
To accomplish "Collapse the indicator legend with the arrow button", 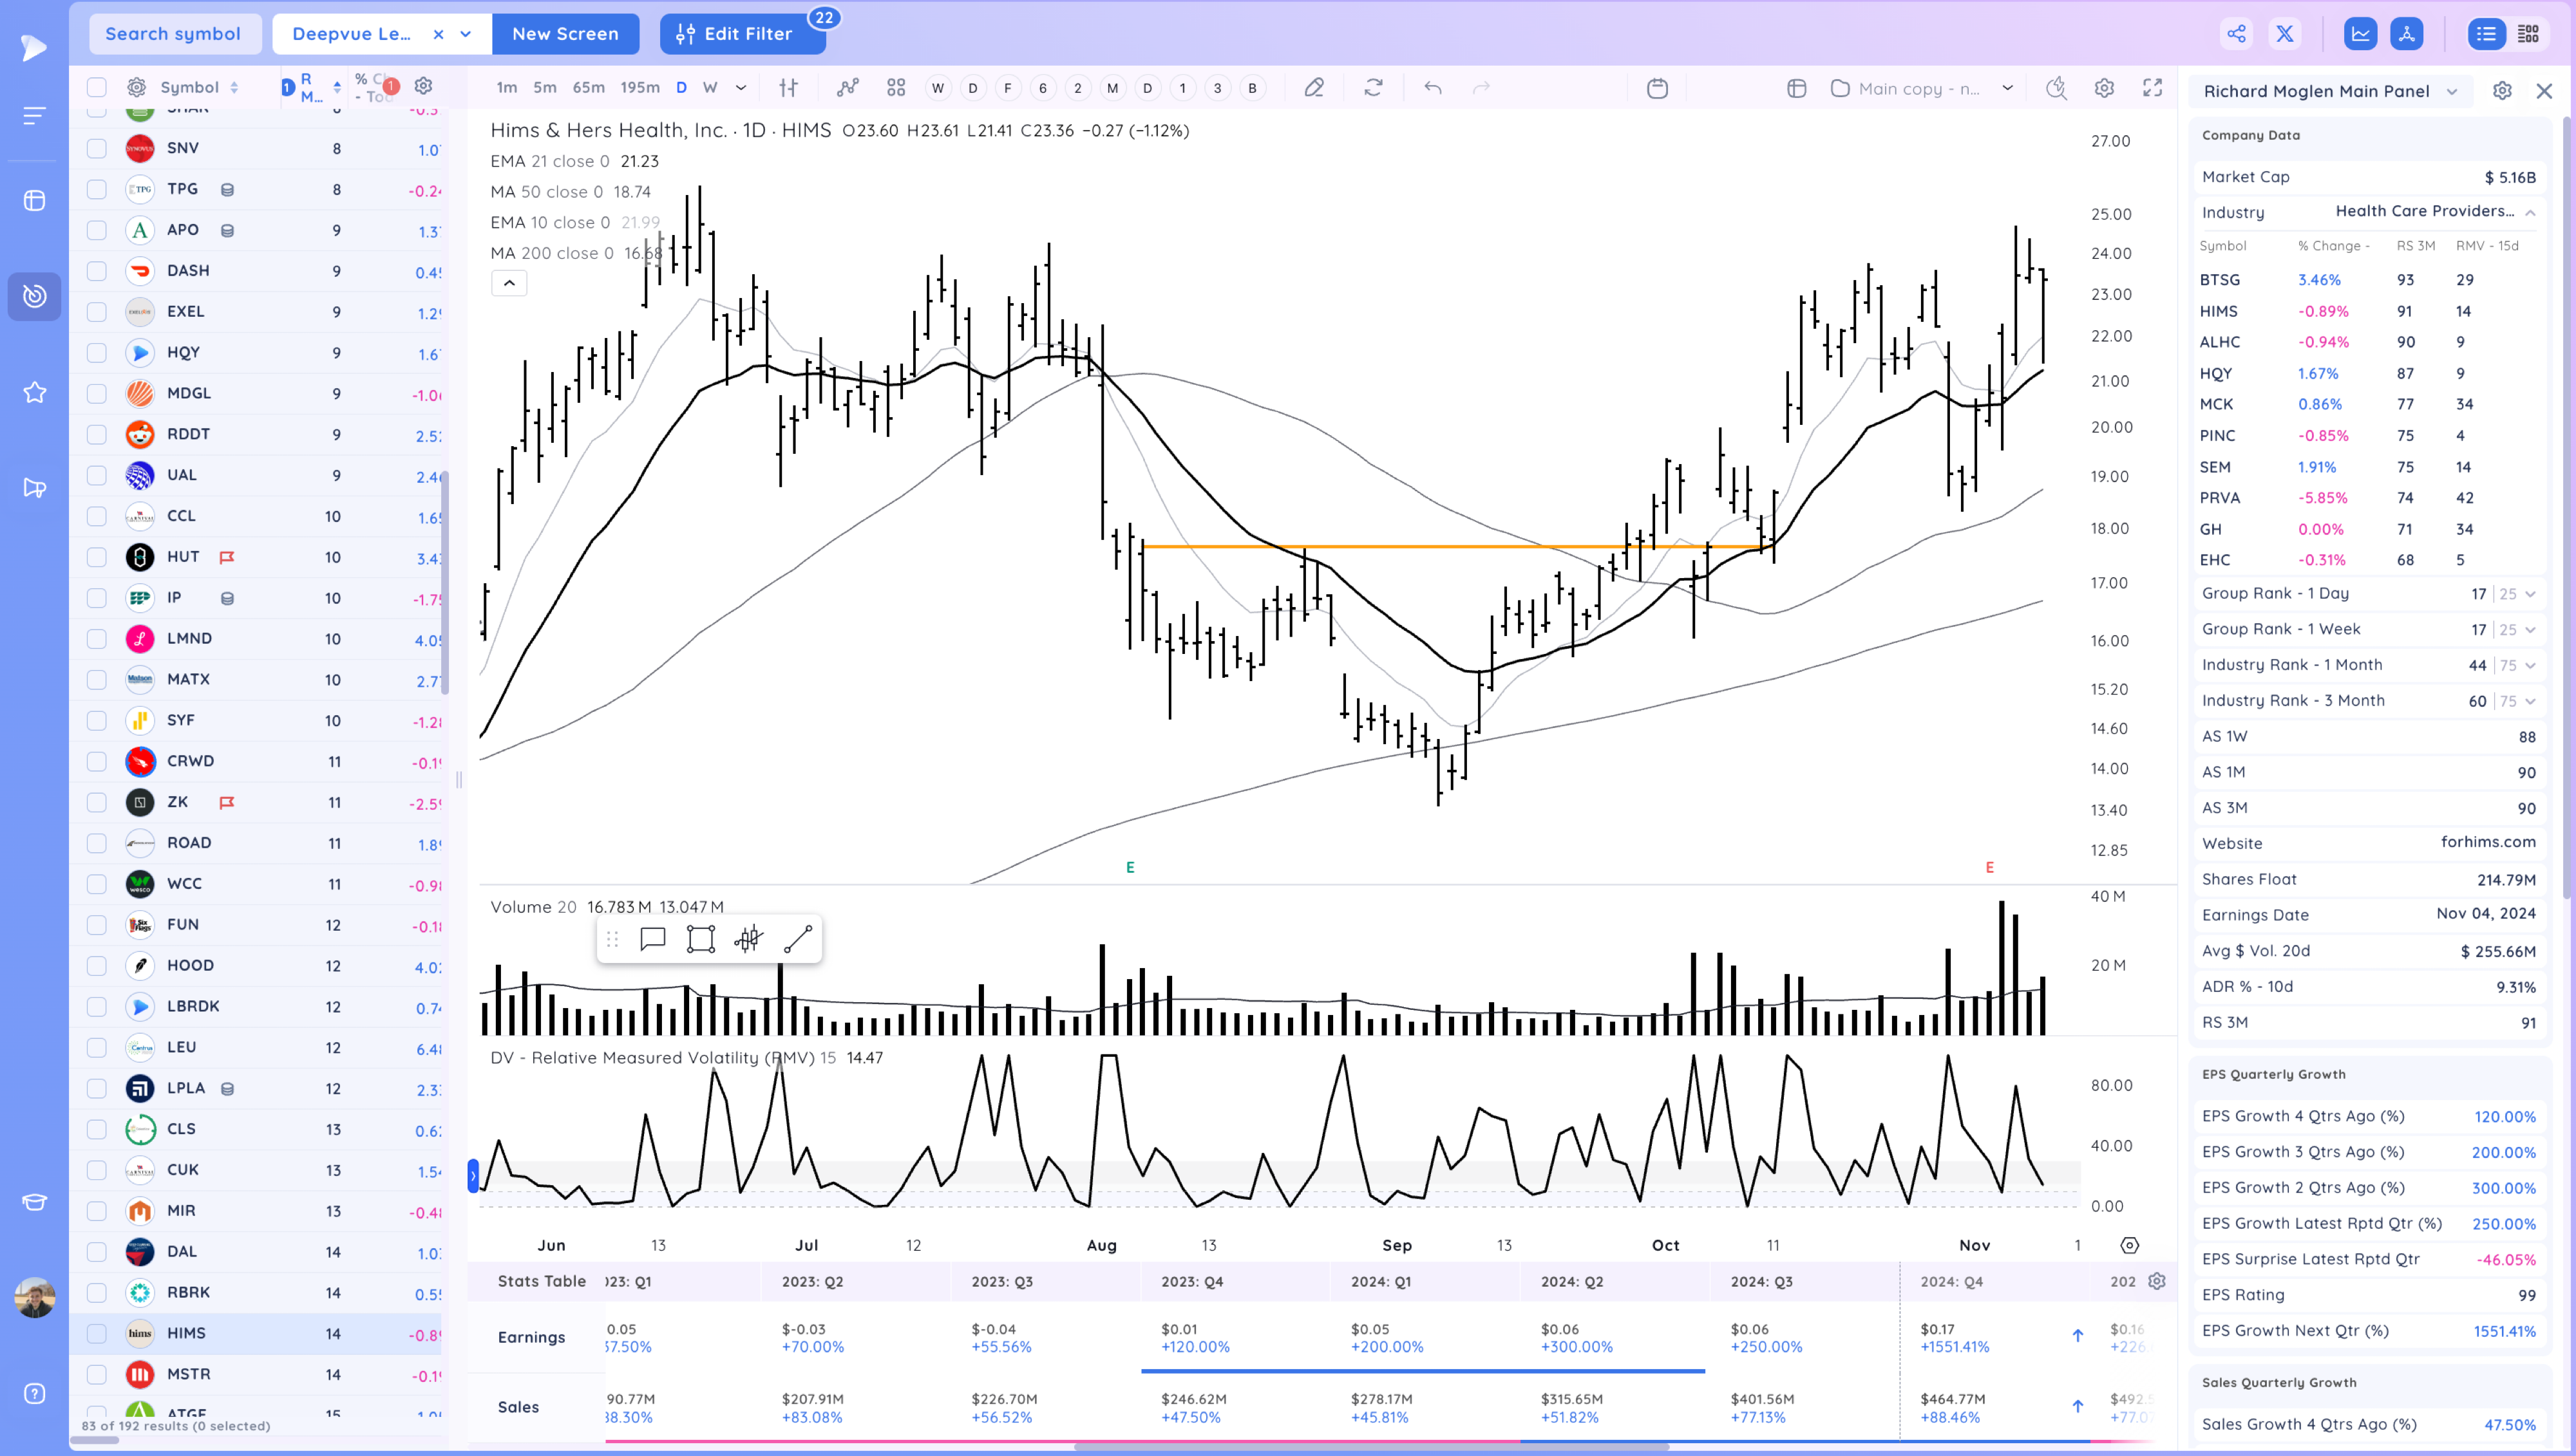I will coord(508,283).
